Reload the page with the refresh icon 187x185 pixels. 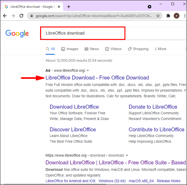(x=21, y=16)
